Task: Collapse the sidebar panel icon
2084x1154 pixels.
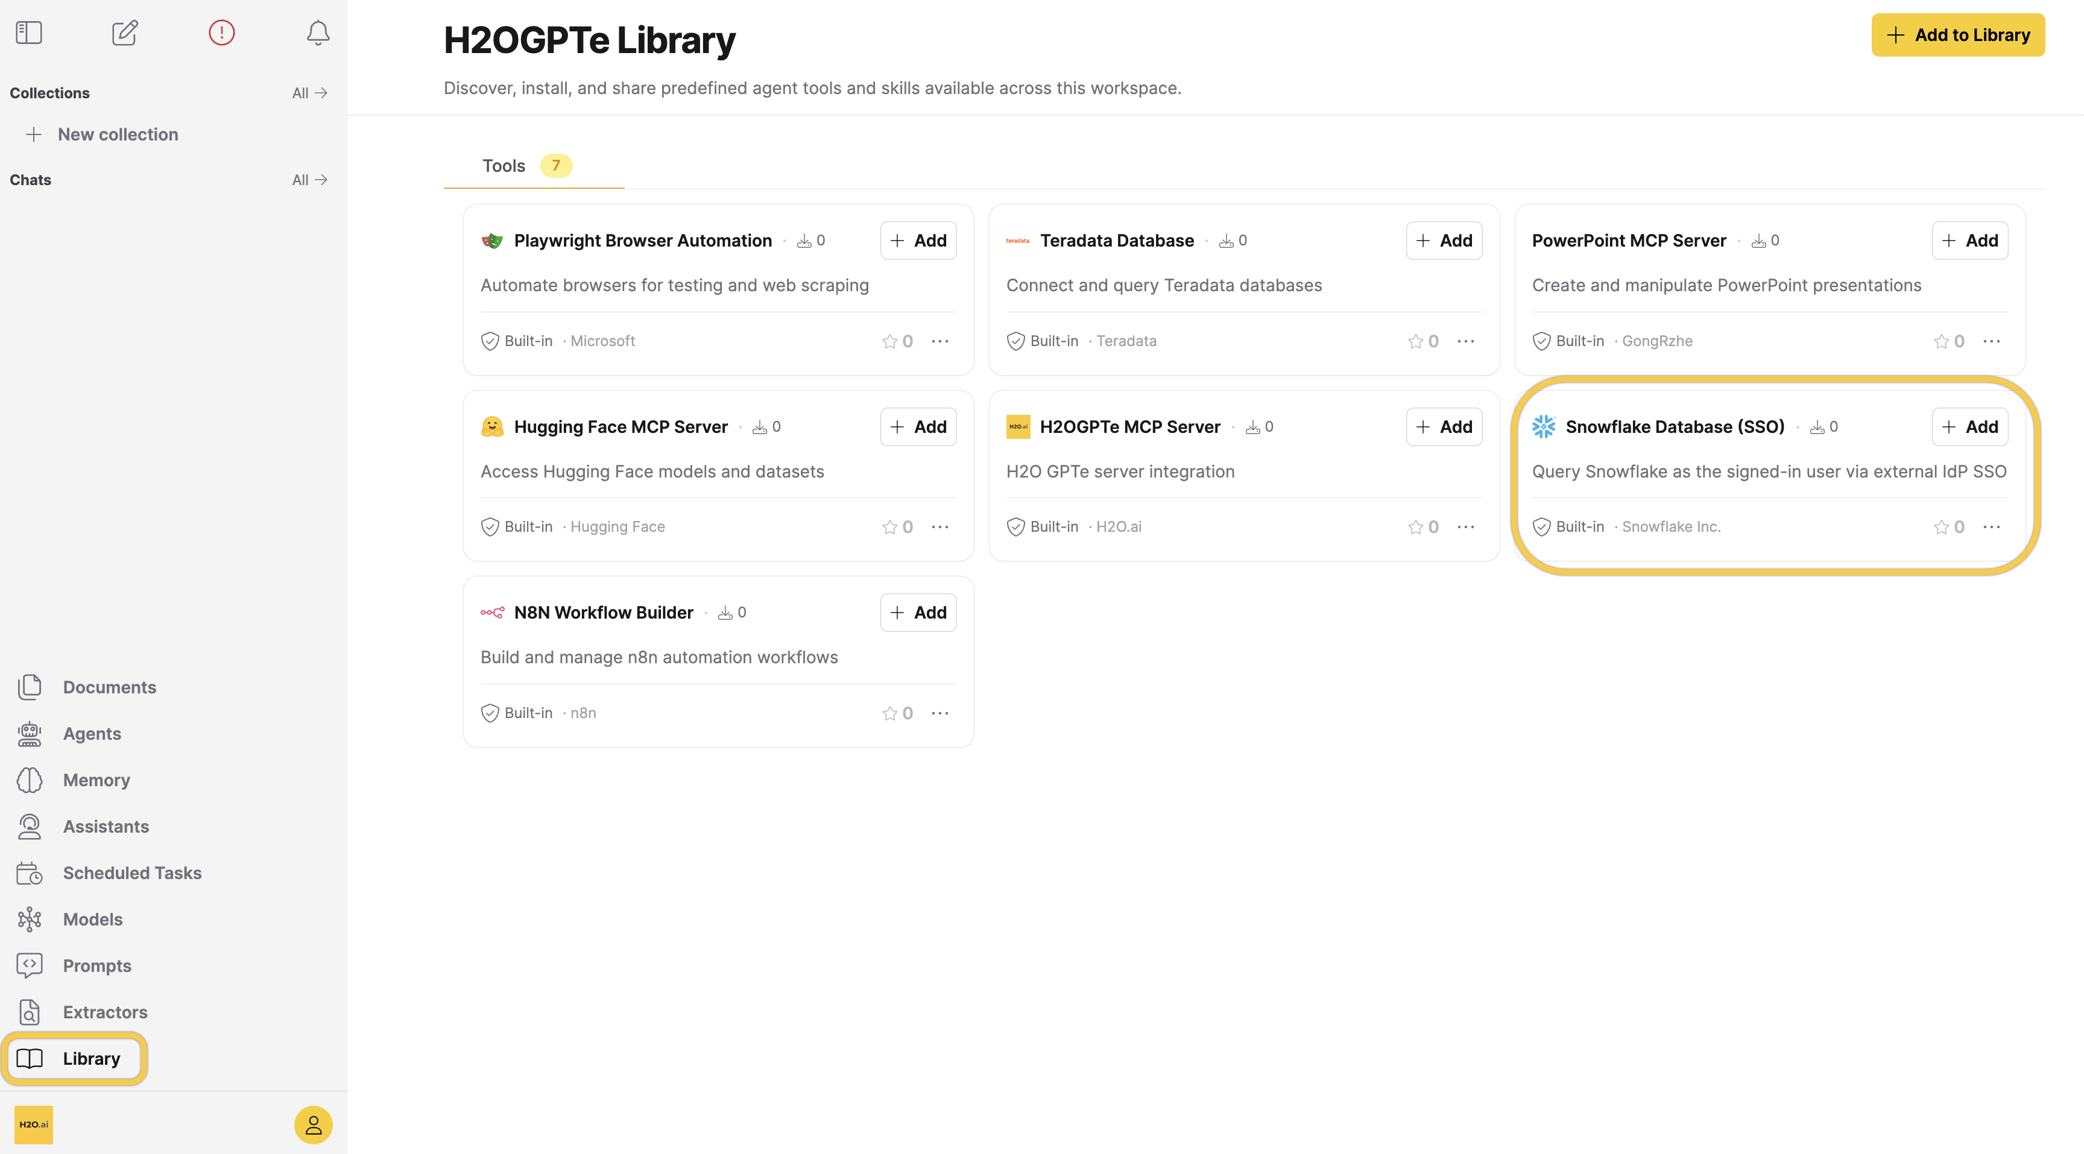Action: click(29, 33)
